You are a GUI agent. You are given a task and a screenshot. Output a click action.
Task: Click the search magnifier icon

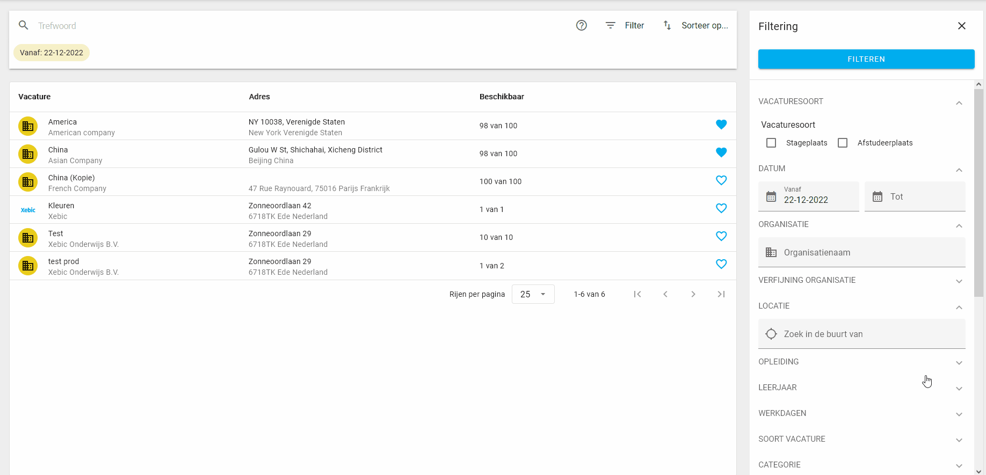coord(24,25)
